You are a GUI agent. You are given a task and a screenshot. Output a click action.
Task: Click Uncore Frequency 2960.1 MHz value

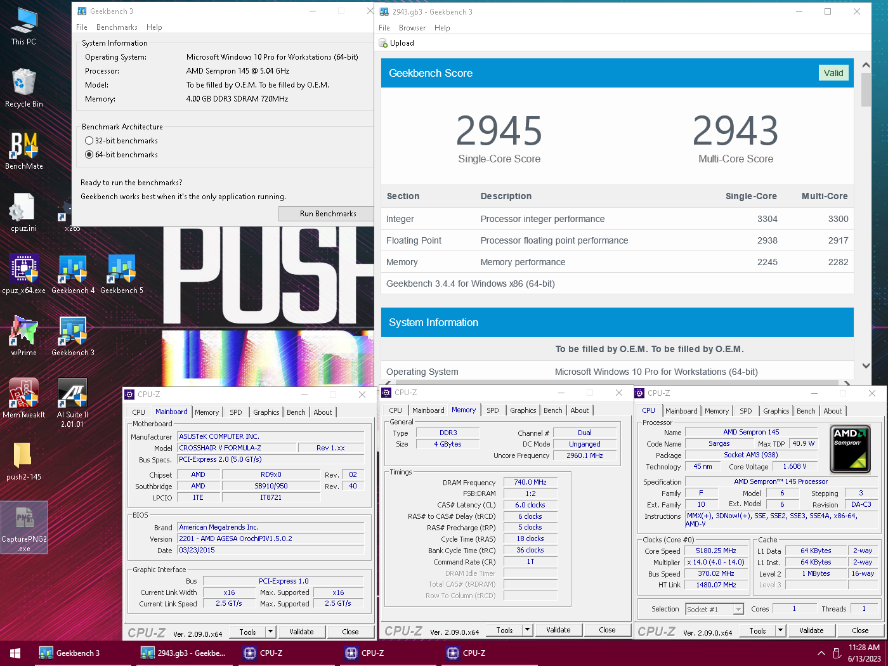coord(585,455)
